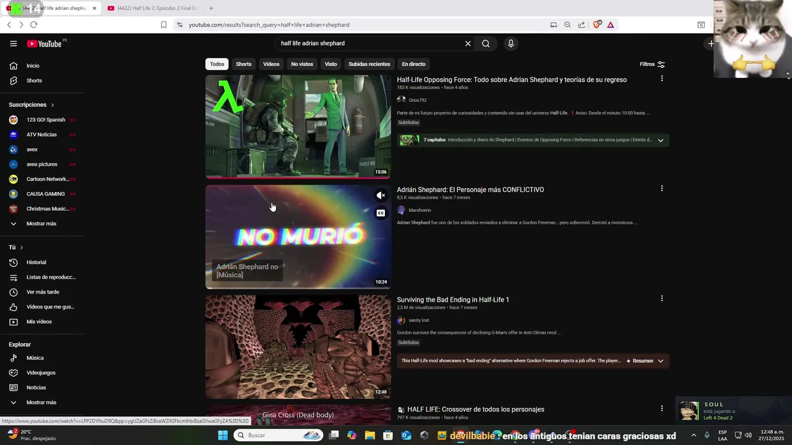
Task: Clear the search box with the X
Action: tap(468, 43)
